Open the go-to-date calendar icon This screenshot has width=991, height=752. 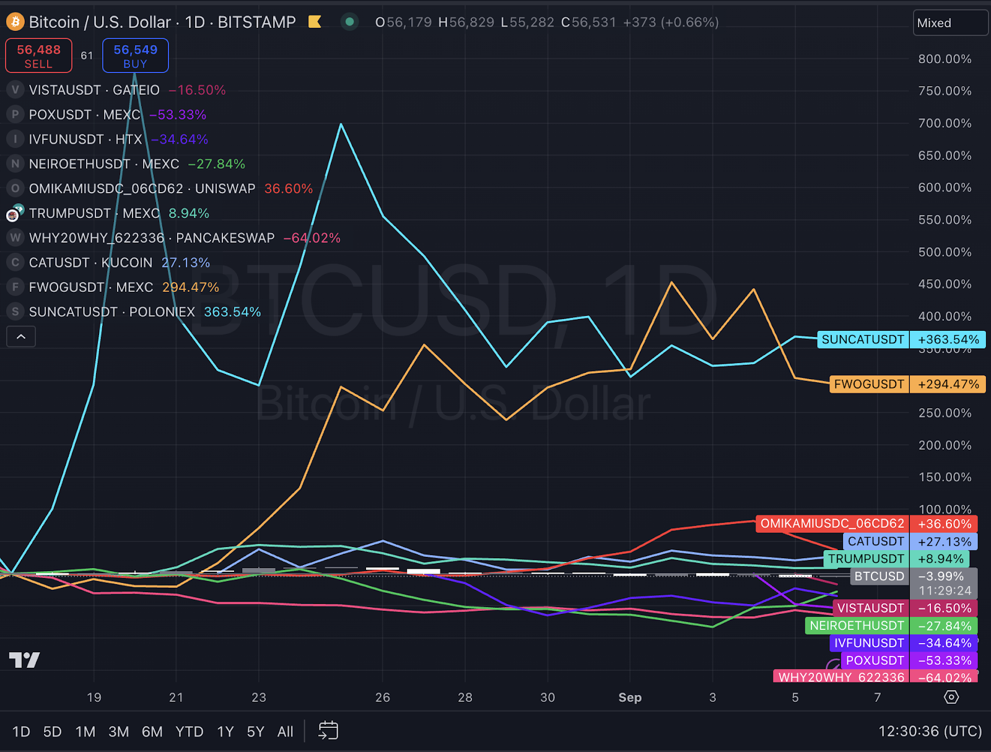(328, 731)
